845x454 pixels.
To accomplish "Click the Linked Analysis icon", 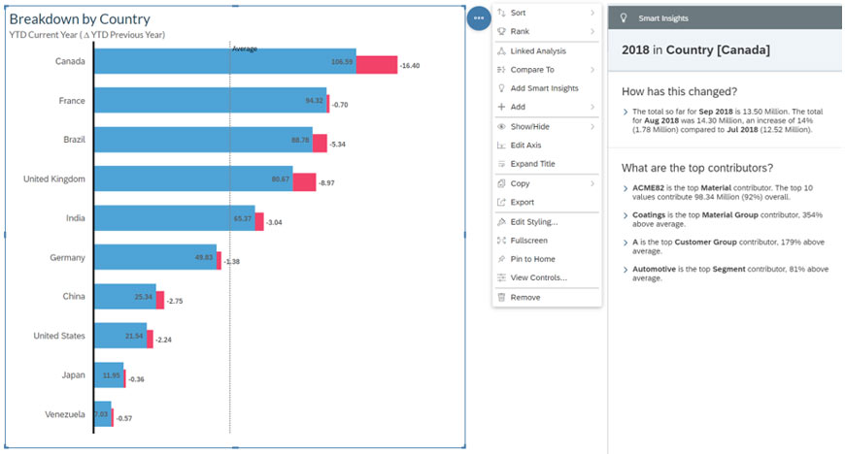I will coord(501,50).
